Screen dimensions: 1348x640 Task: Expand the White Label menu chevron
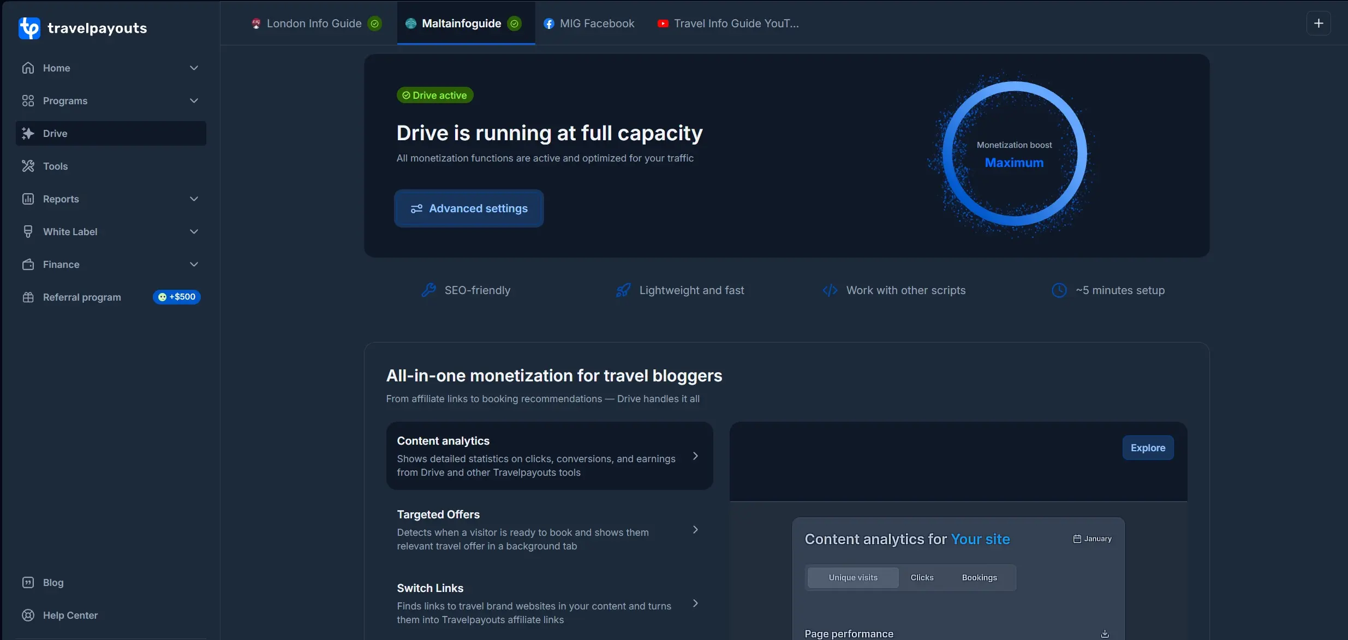[194, 231]
